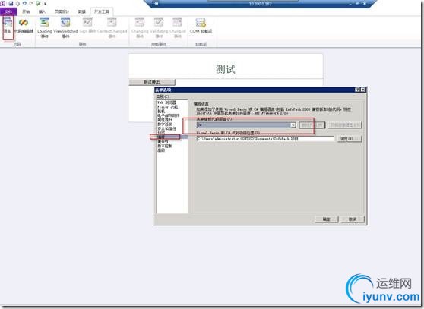Switch to the 插入 (Insert) ribbon tab
The image size is (424, 309).
(x=42, y=11)
